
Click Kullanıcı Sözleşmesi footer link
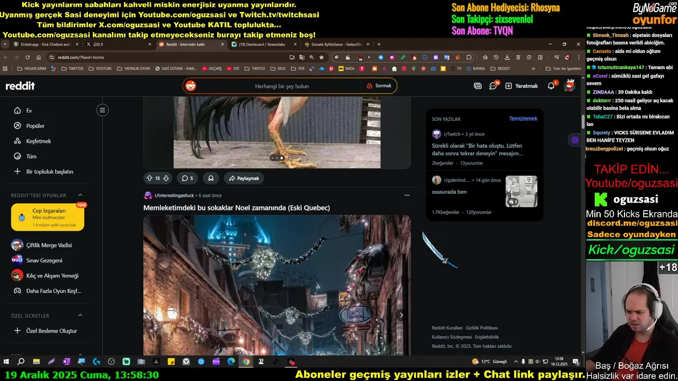pos(452,337)
